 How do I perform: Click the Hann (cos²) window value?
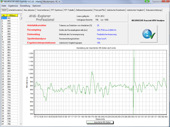pos(102,39)
